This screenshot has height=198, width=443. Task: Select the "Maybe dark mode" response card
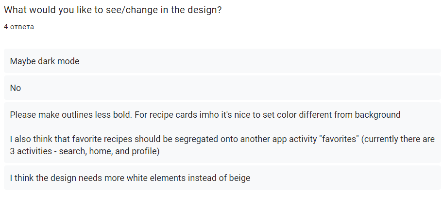(x=221, y=61)
